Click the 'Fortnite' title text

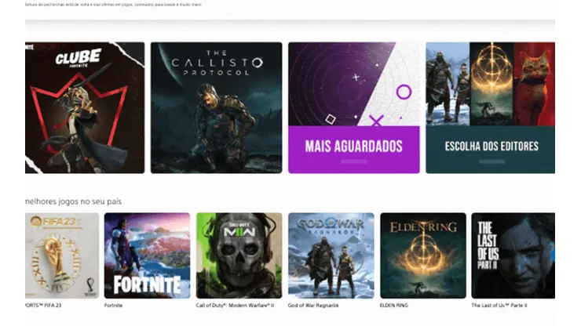point(113,306)
